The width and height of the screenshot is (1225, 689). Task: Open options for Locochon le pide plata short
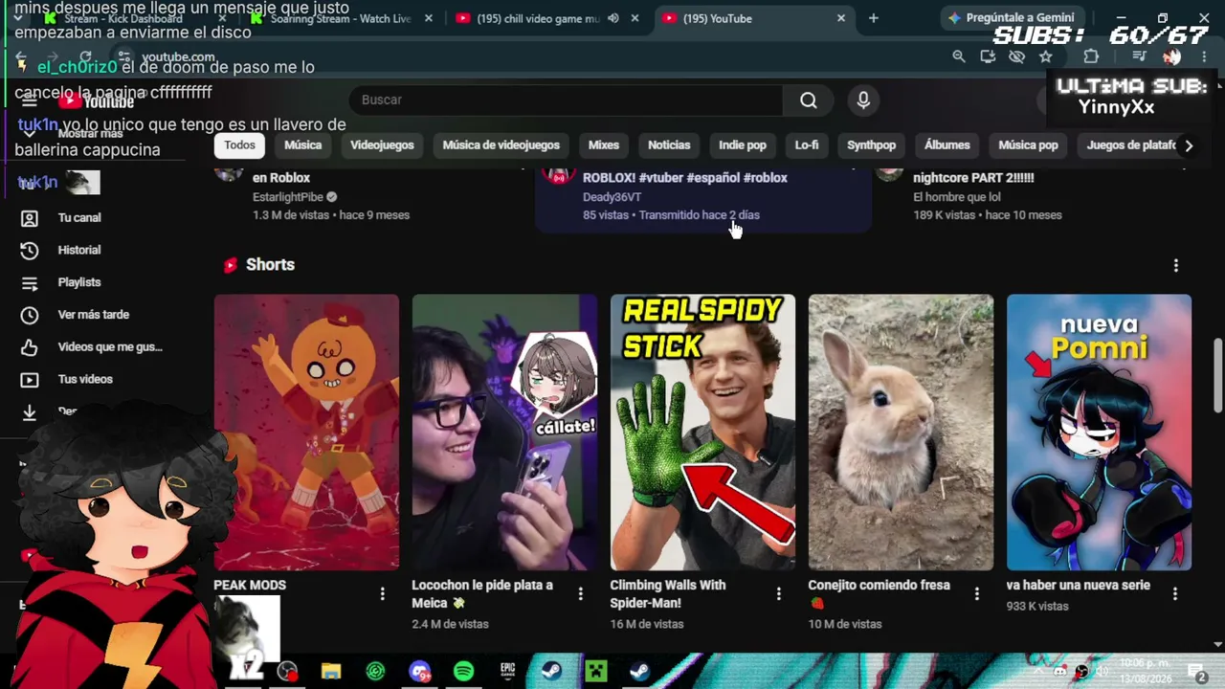[580, 594]
